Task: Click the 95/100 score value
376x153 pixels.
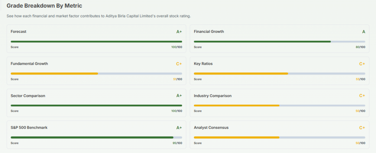Action: pyautogui.click(x=177, y=143)
